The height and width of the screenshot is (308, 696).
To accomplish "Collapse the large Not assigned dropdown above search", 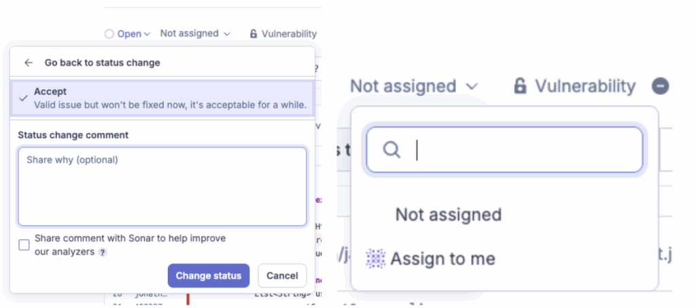I will tap(413, 86).
